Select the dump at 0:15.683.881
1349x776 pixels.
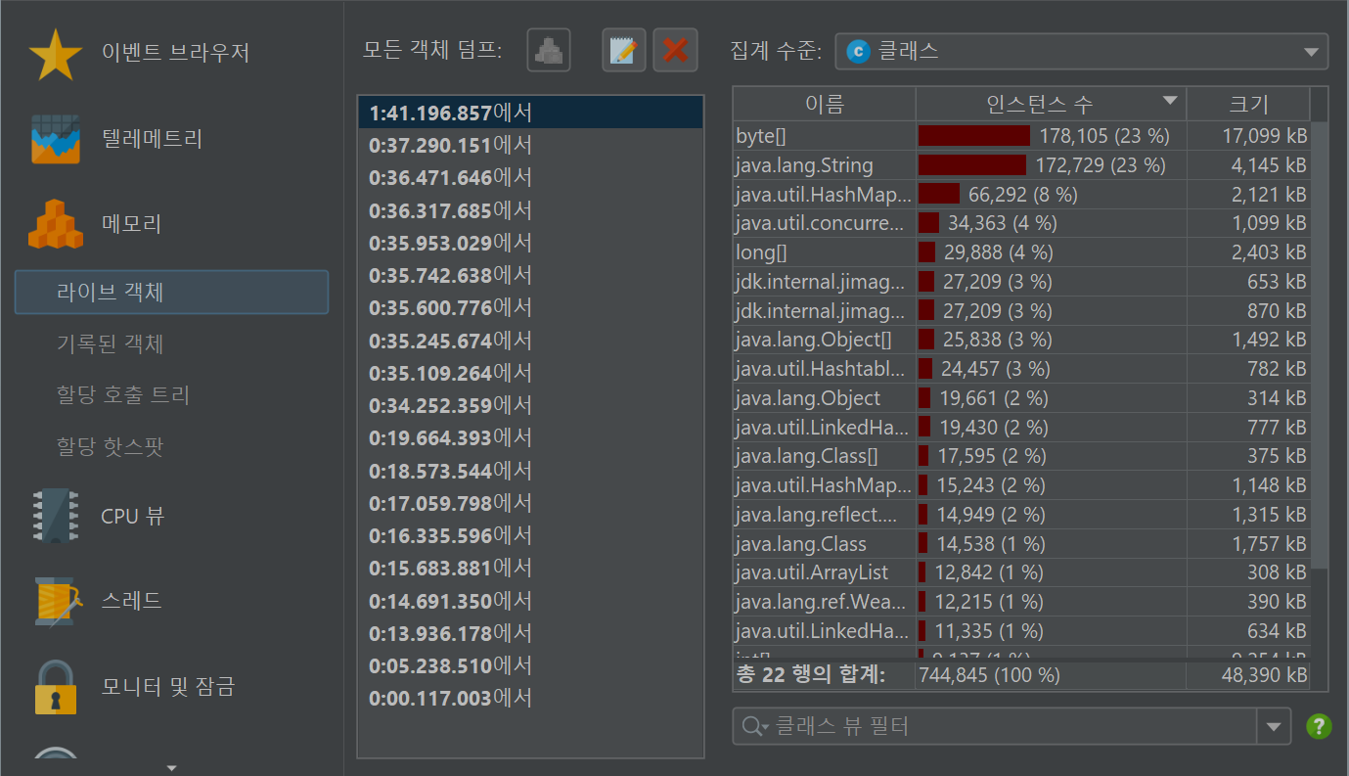coord(530,568)
